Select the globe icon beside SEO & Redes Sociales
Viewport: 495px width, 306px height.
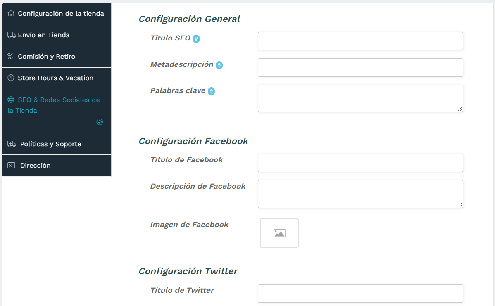pyautogui.click(x=10, y=100)
